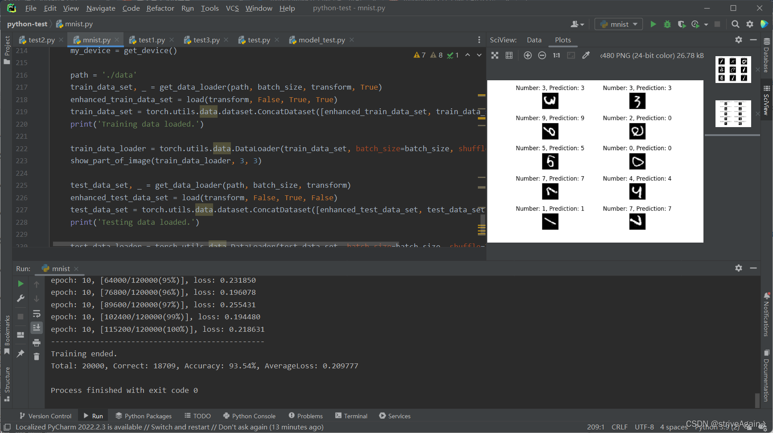The height and width of the screenshot is (433, 773).
Task: Select the first plot thumbnail
Action: [x=733, y=70]
